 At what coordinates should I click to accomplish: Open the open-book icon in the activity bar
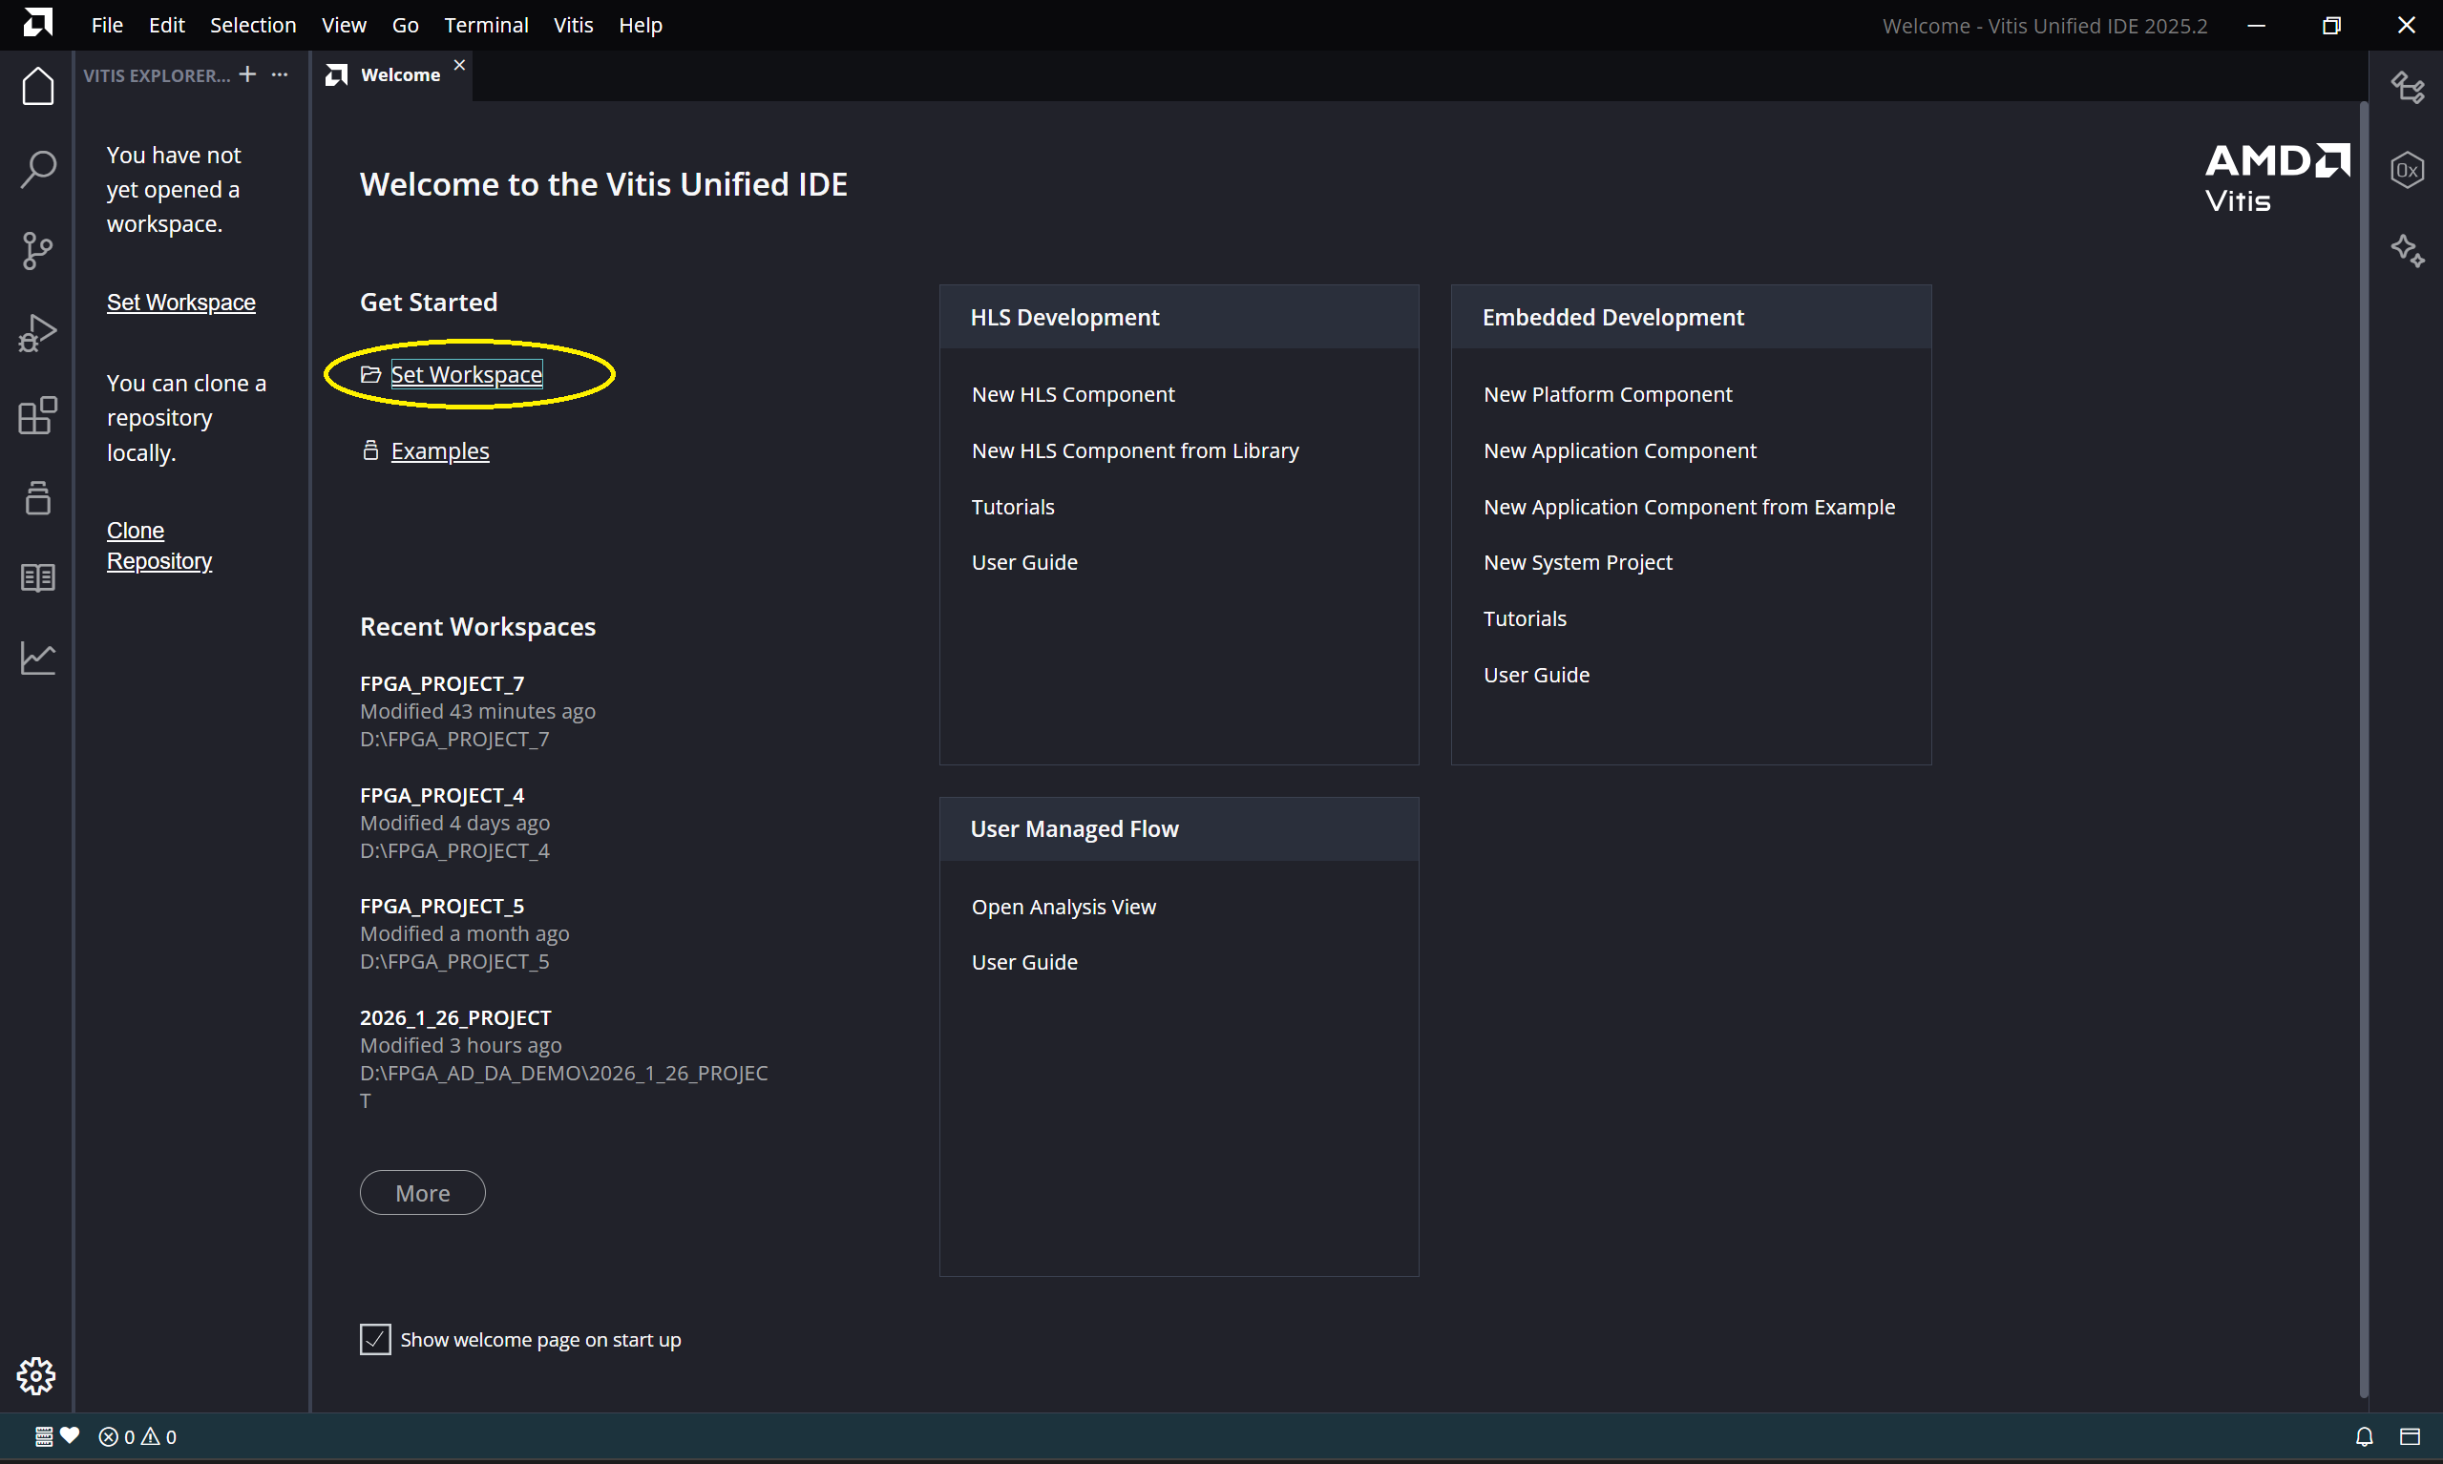(x=37, y=577)
